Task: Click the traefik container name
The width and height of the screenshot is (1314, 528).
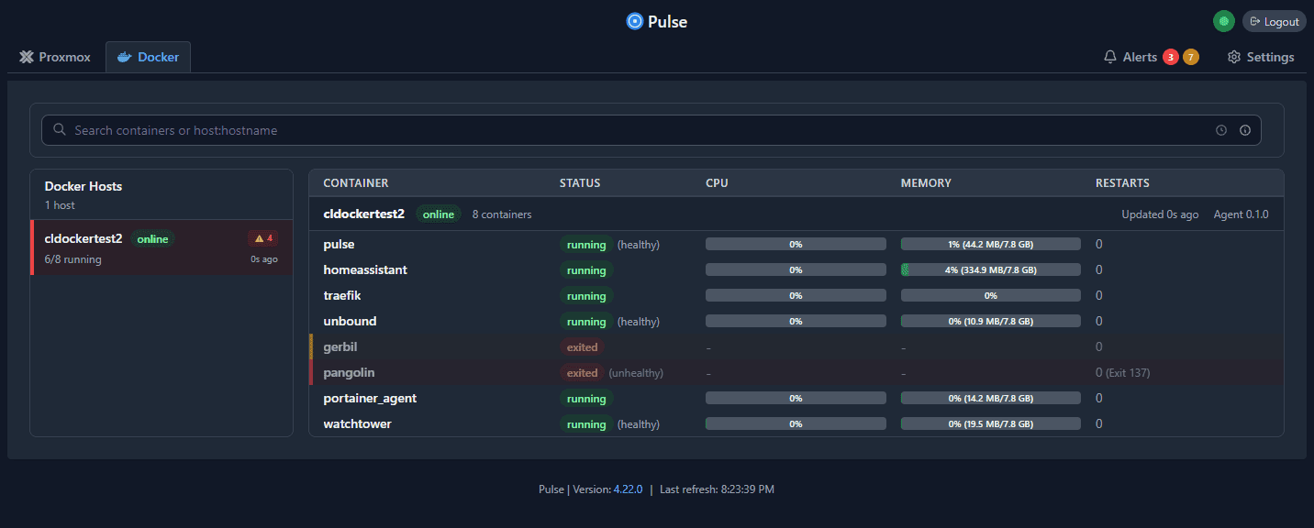Action: point(342,296)
